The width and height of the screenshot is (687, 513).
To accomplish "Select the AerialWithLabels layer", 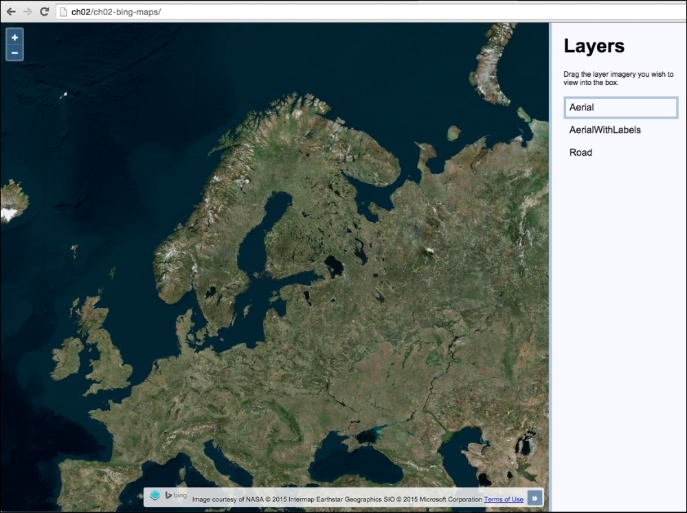I will (x=605, y=130).
